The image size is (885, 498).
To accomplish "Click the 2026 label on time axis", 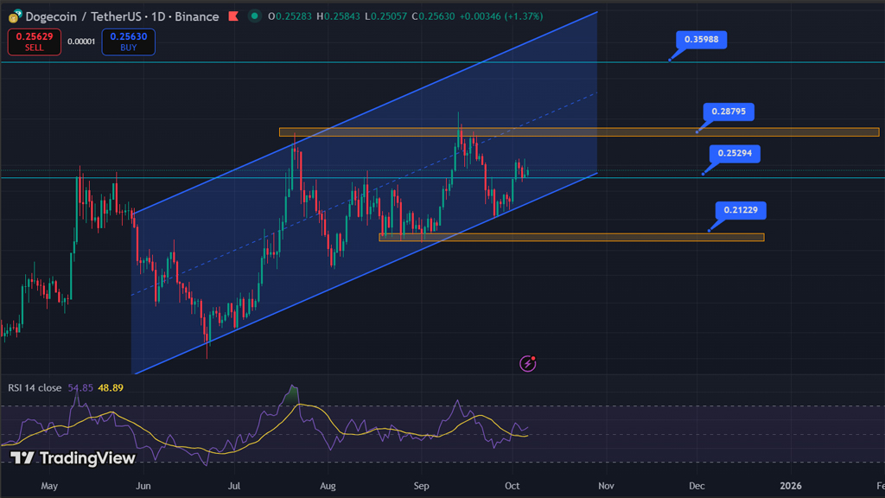I will point(791,487).
